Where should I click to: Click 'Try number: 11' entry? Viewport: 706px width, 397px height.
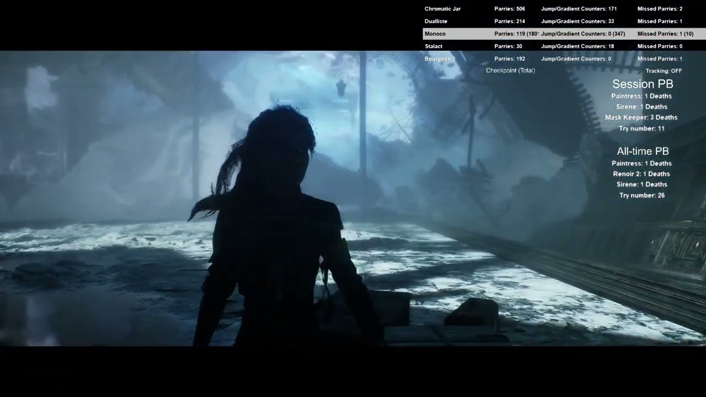(x=641, y=128)
